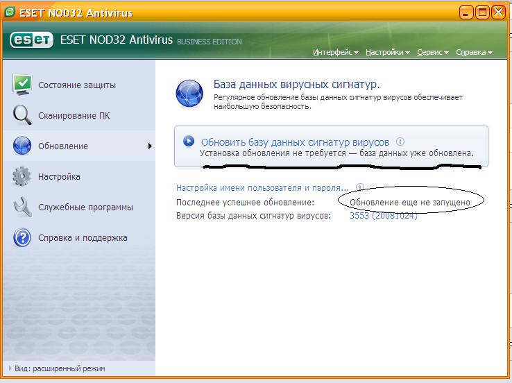Click the BUSINESS EDITION header text
The image size is (512, 383).
[210, 42]
